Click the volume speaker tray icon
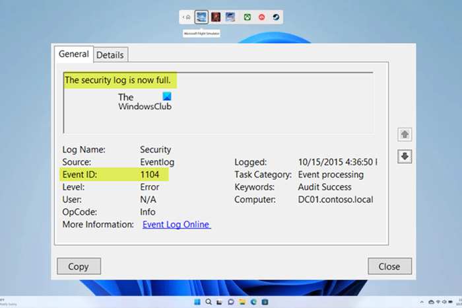462x308 pixels. pos(444,302)
